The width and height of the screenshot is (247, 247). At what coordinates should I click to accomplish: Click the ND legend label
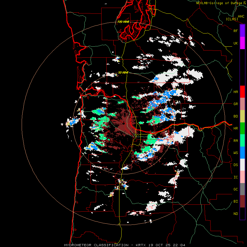[235, 214]
